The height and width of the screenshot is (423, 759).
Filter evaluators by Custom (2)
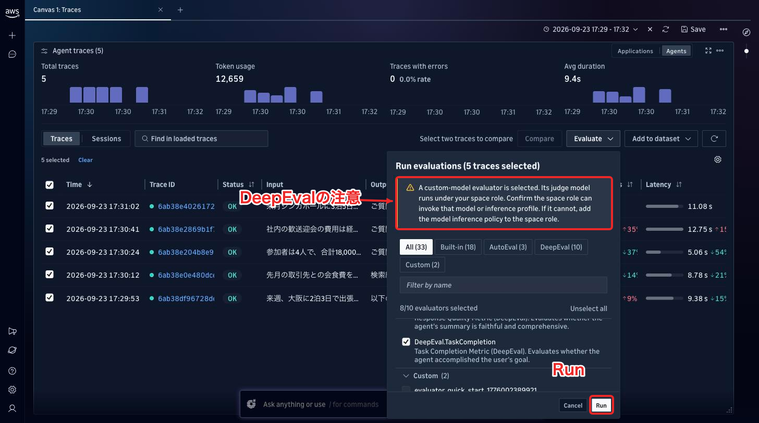pyautogui.click(x=422, y=265)
